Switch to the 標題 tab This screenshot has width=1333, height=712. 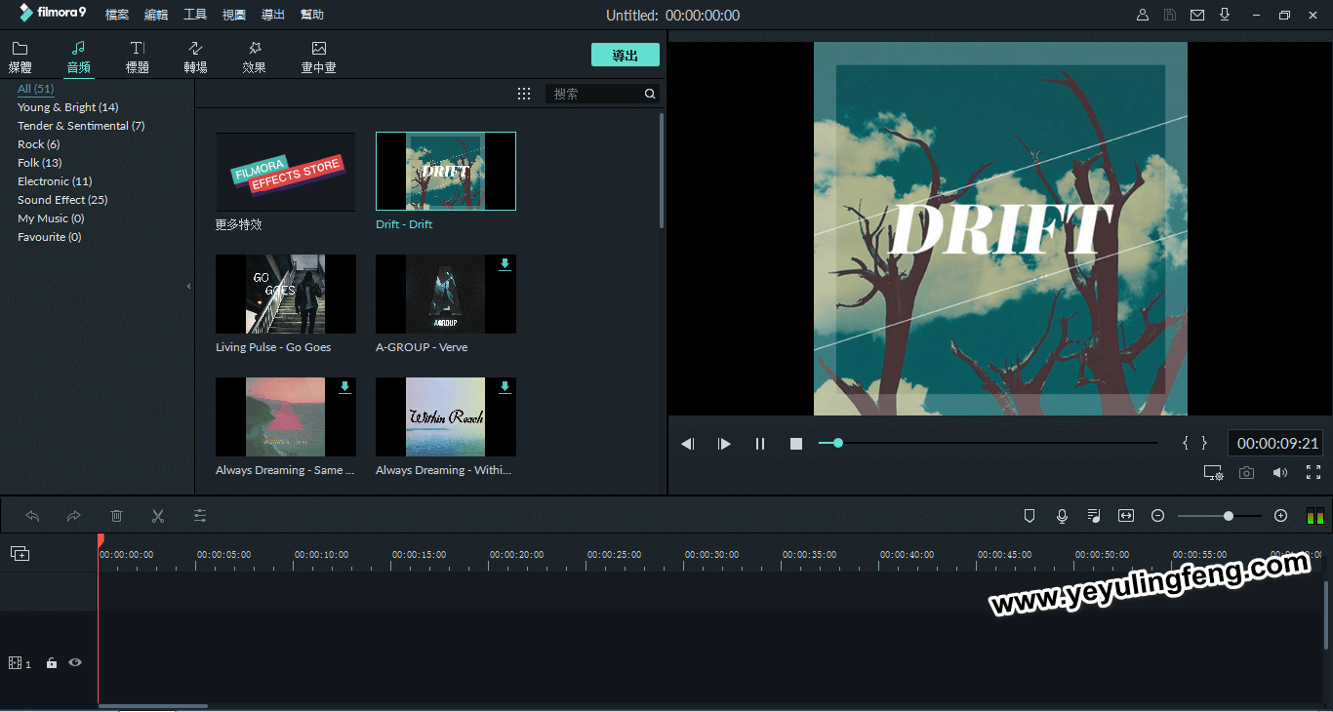[138, 58]
